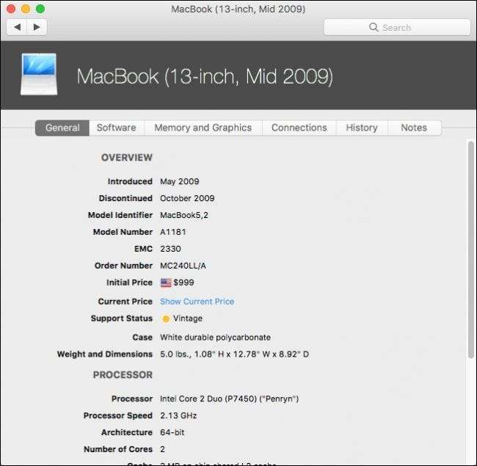Click the Model Number label

pyautogui.click(x=123, y=232)
